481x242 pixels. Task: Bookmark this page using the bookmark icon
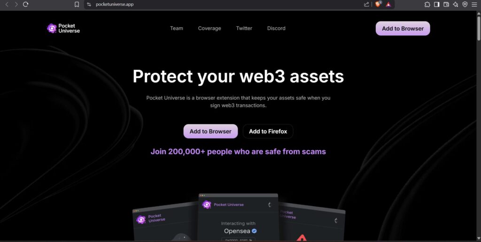[77, 4]
